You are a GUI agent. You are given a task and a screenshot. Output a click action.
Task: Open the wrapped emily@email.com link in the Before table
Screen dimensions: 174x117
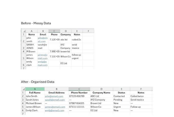tap(43, 63)
